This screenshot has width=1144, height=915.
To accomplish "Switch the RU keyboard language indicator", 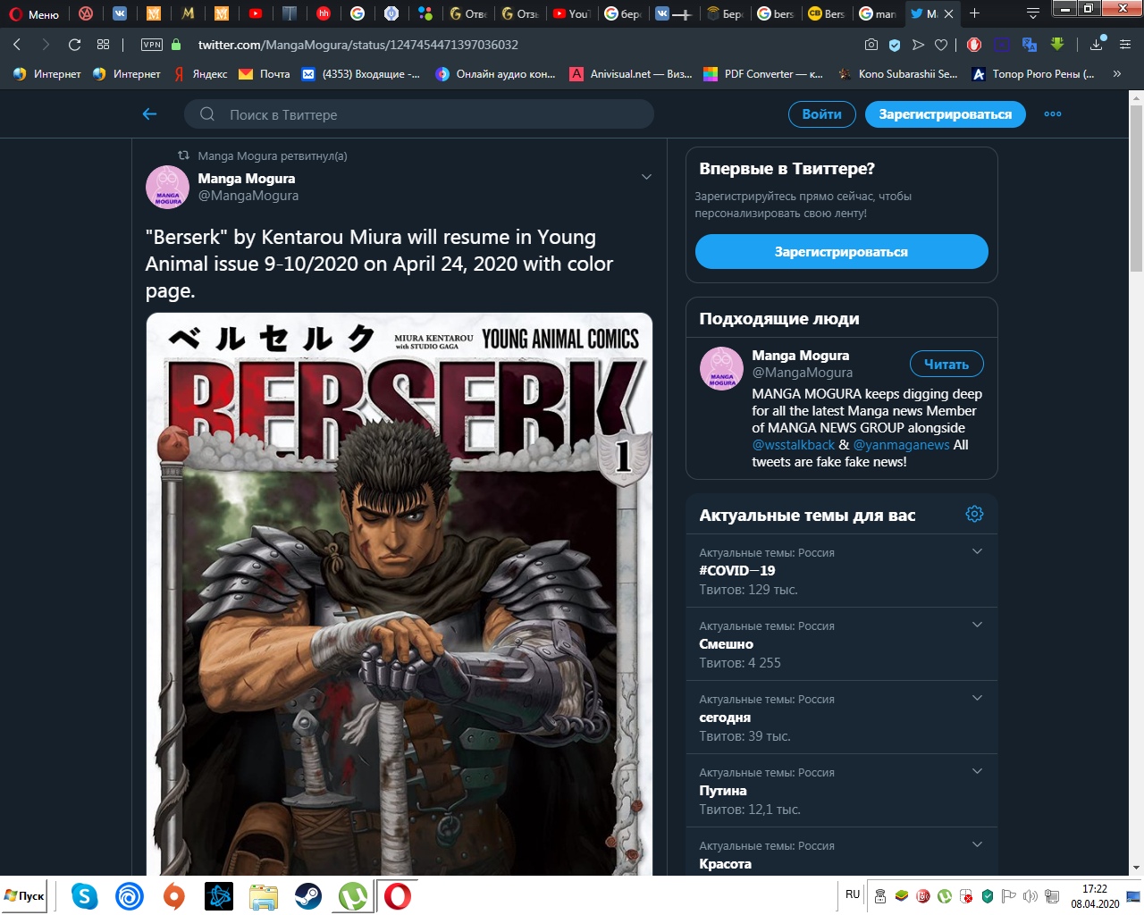I will tap(853, 894).
